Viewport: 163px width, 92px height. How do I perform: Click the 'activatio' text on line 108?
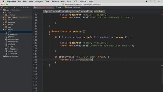tap(86, 60)
